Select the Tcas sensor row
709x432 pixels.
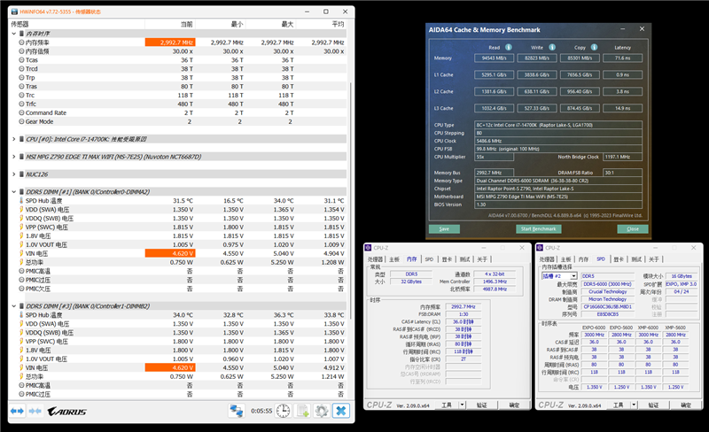coord(178,59)
